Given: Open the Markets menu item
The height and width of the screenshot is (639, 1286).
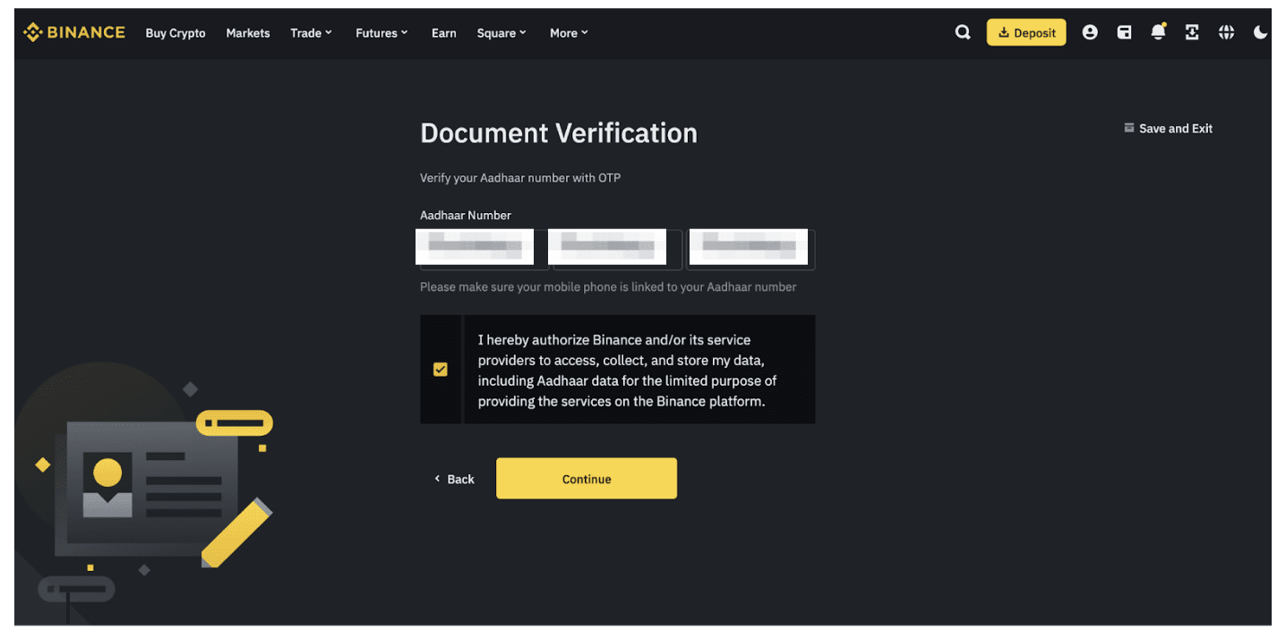Looking at the screenshot, I should (x=248, y=33).
